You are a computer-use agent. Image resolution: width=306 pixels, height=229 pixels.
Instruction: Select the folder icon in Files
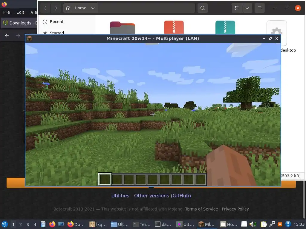click(122, 28)
